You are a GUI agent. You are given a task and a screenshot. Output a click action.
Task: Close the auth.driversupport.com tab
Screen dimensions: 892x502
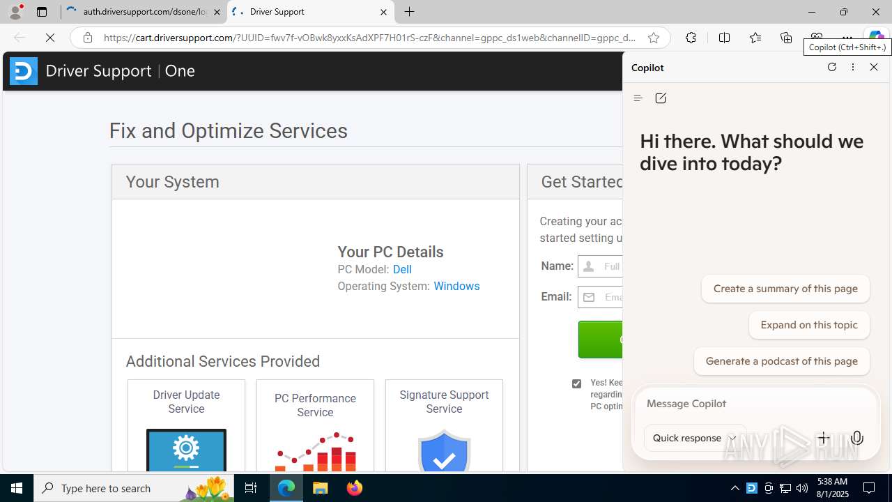coord(217,12)
